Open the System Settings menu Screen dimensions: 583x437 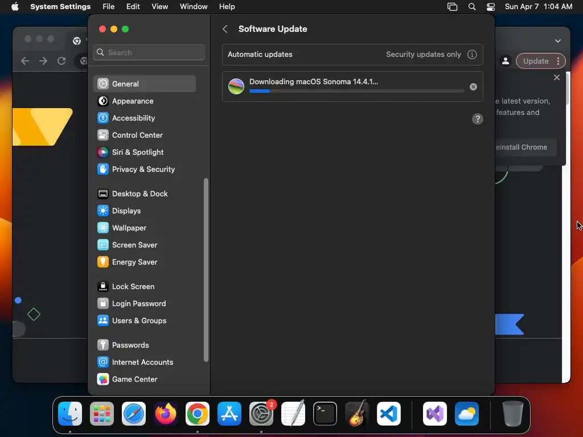point(60,7)
